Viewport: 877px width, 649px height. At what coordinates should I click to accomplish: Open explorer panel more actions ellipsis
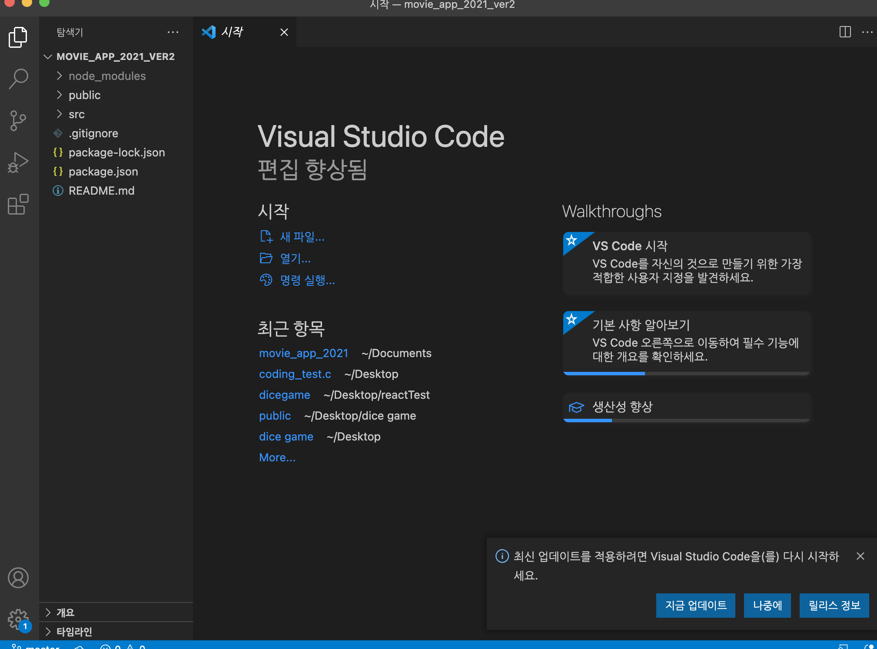(173, 32)
